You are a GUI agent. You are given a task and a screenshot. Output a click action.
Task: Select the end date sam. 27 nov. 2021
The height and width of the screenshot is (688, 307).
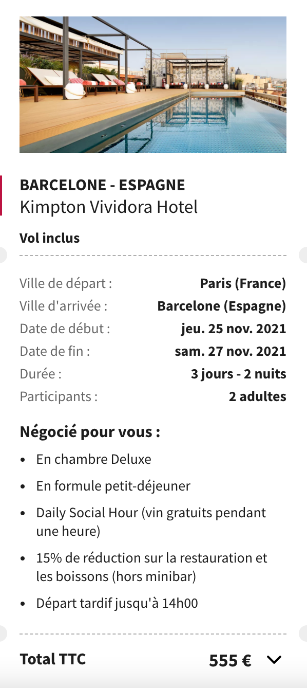click(231, 351)
